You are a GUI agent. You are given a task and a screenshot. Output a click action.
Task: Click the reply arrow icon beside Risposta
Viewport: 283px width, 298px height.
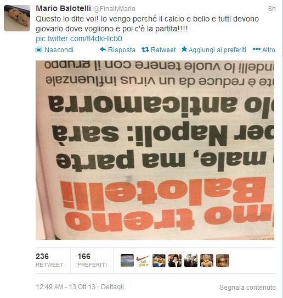click(x=103, y=49)
